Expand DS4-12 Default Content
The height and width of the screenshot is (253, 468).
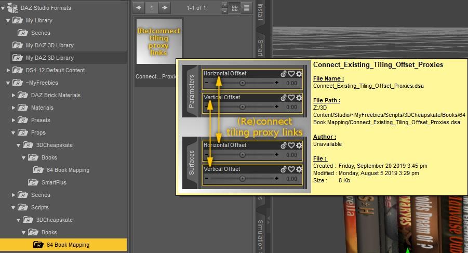coord(8,70)
